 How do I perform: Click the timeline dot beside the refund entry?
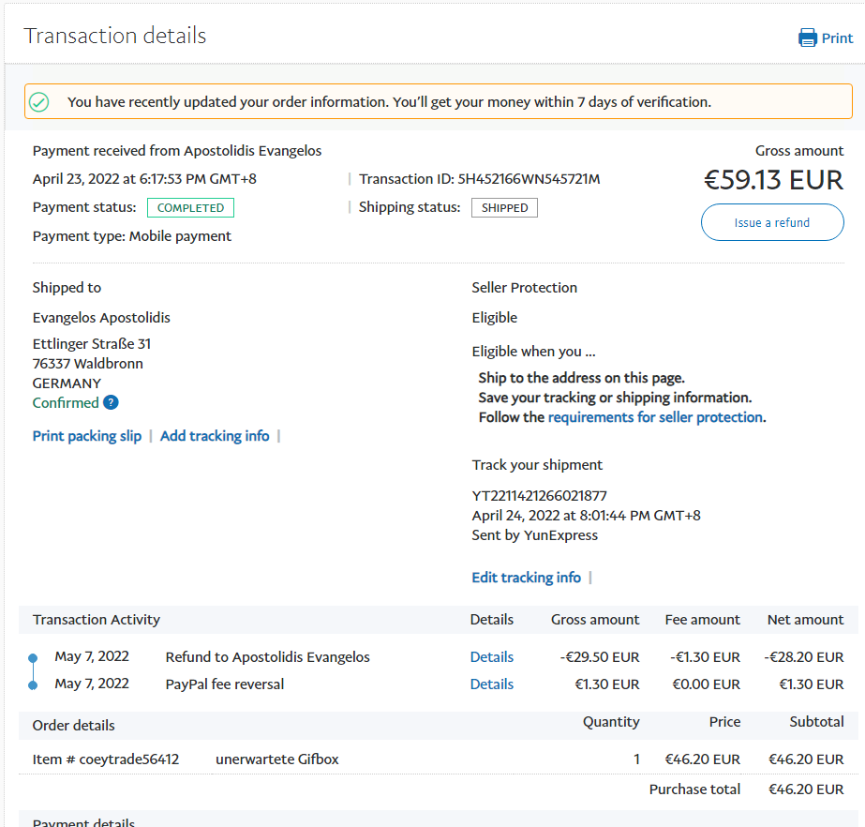click(33, 657)
